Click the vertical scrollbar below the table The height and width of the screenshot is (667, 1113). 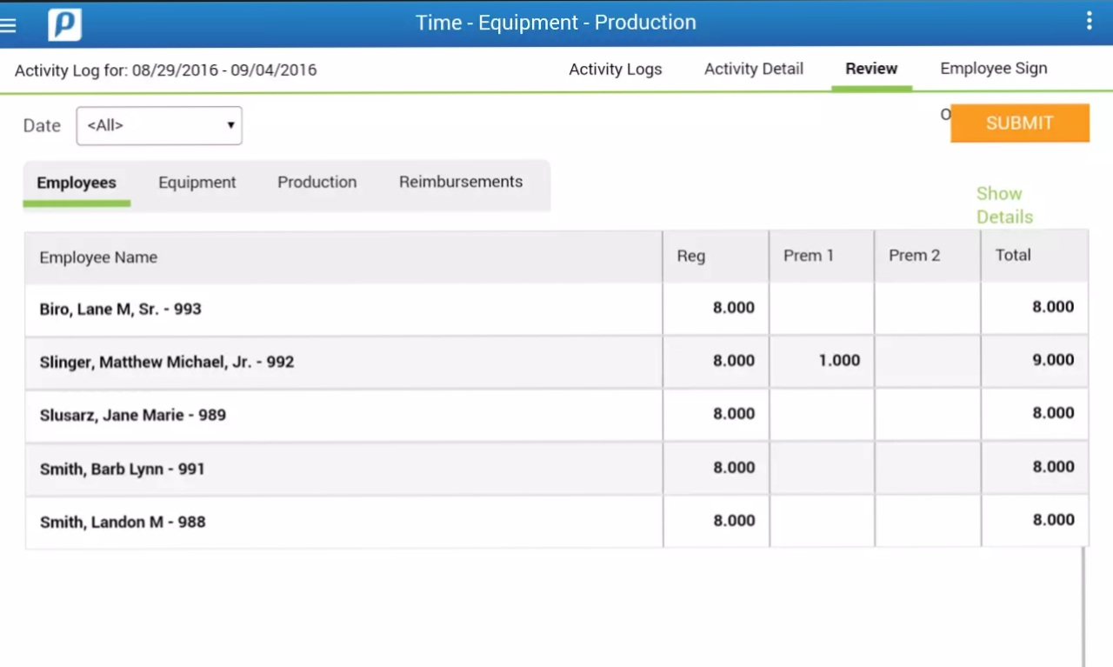coord(1083,607)
